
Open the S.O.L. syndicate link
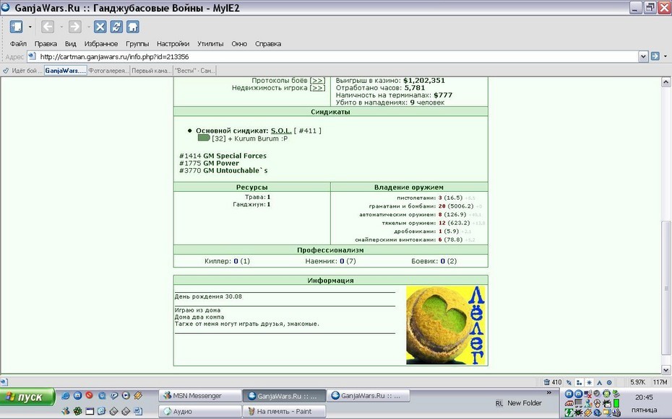tap(281, 131)
